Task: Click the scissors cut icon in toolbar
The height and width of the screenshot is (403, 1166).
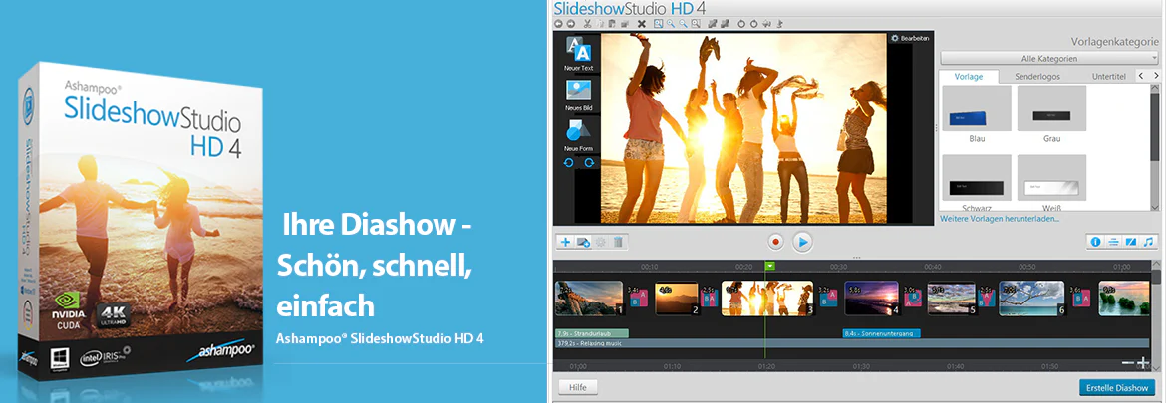Action: click(587, 24)
